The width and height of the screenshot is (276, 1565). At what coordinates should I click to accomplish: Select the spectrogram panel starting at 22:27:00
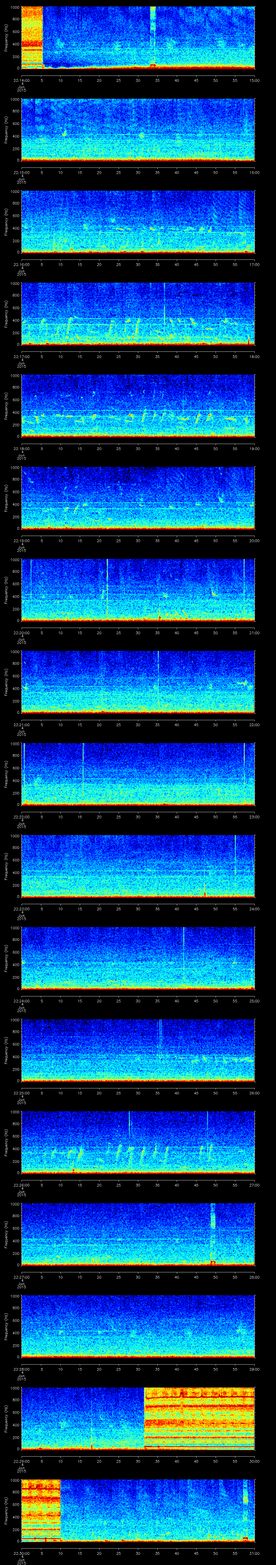tap(138, 1235)
